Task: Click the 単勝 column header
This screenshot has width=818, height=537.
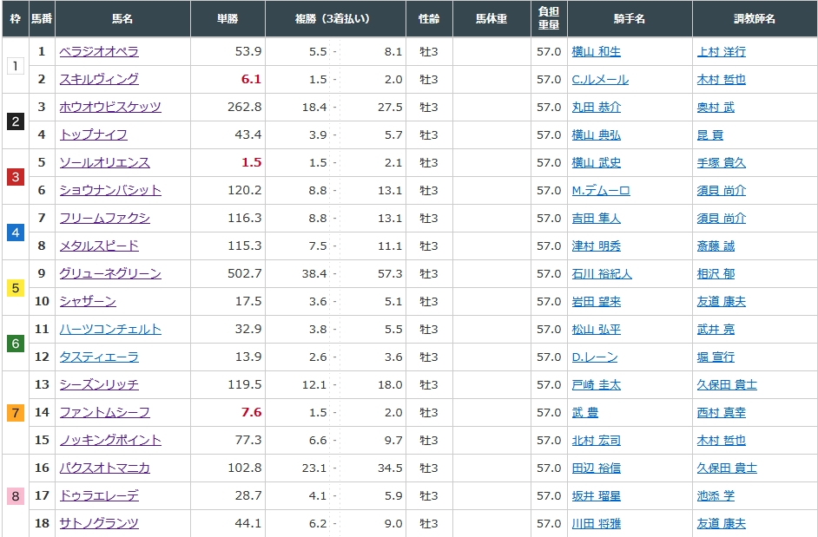Action: point(228,18)
